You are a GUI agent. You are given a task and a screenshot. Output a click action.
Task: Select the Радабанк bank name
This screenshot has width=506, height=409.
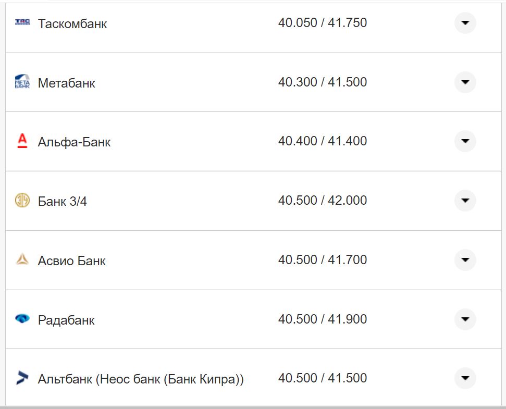[66, 320]
